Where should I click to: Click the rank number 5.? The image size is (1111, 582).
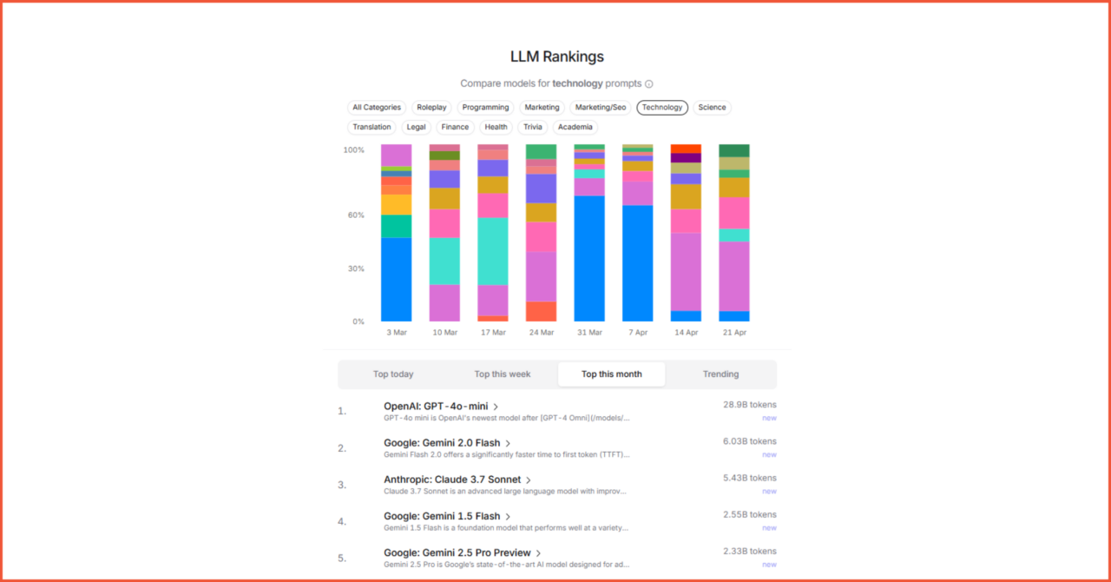click(342, 558)
